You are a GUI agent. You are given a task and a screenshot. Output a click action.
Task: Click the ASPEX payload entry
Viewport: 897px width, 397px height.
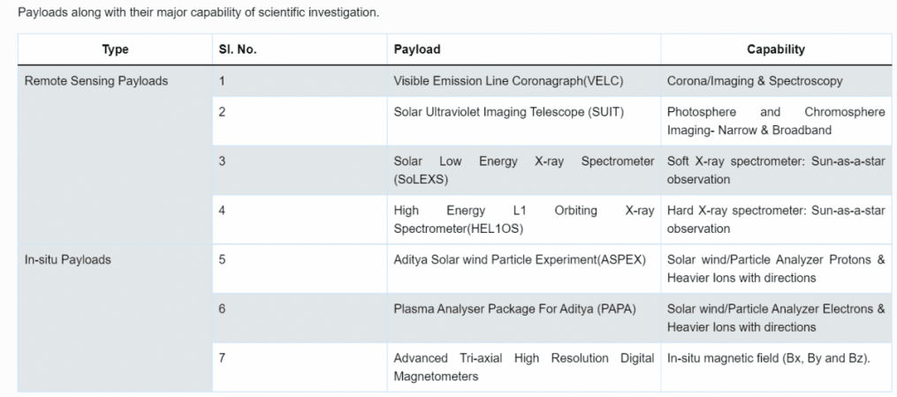tap(520, 259)
